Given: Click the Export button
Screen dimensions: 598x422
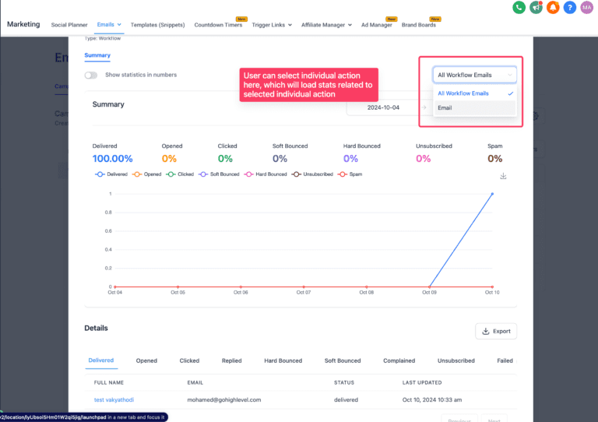Looking at the screenshot, I should (496, 331).
